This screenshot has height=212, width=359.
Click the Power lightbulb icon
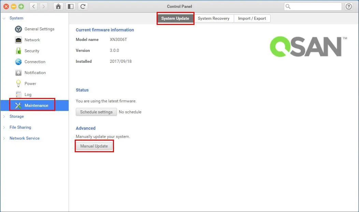coord(18,84)
